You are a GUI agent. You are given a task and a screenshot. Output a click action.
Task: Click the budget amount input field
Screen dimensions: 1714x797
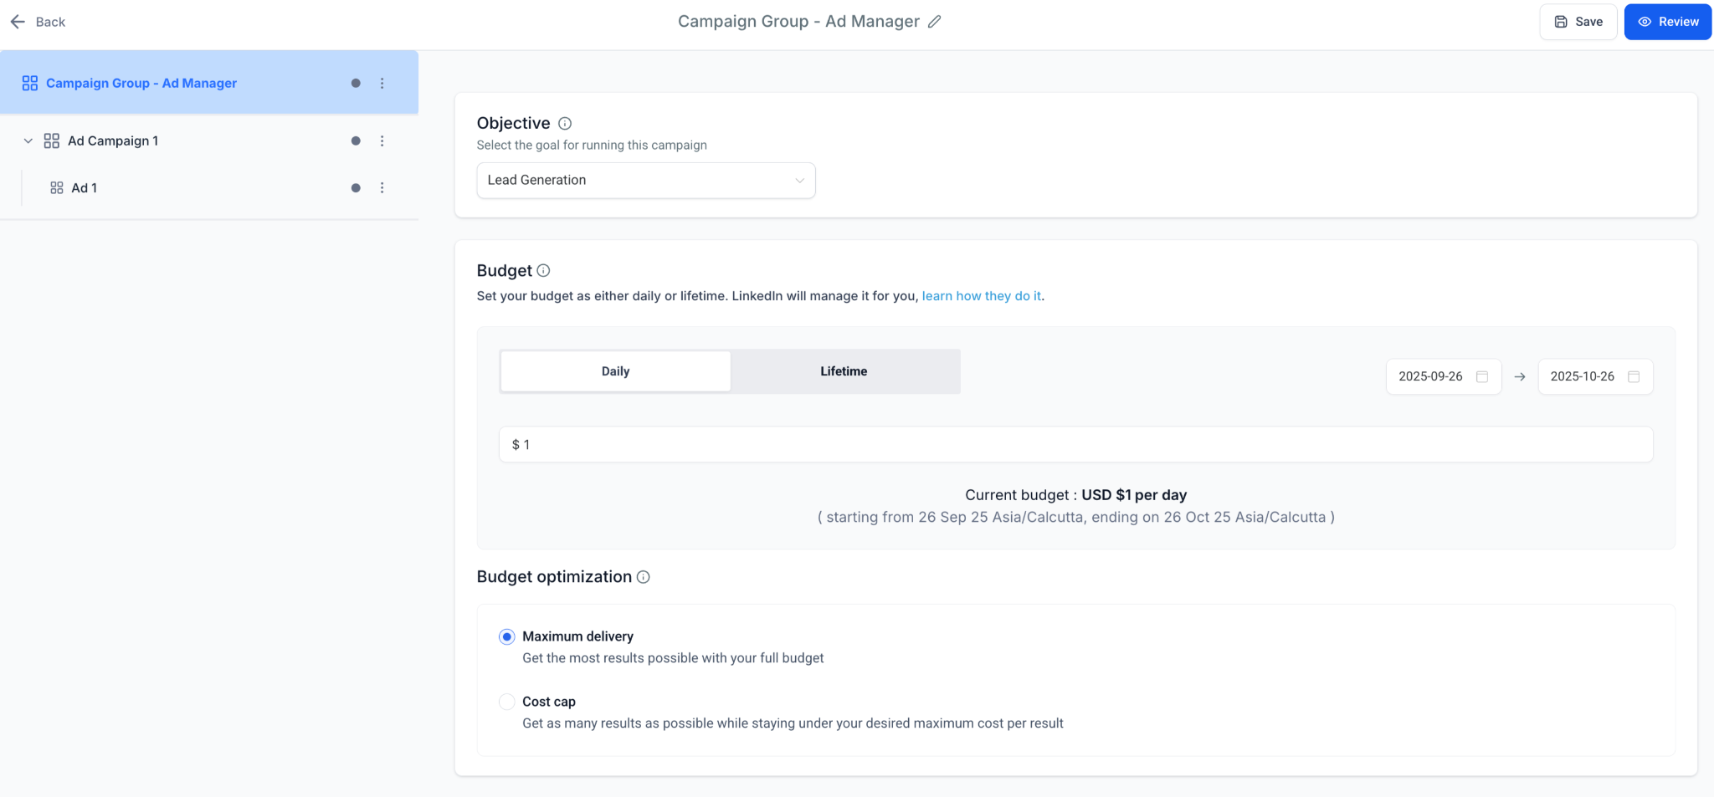coord(1075,445)
